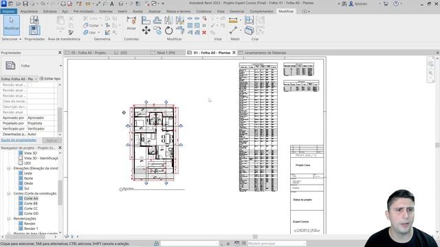
Task: Close the Propriedades palette
Action: point(60,53)
